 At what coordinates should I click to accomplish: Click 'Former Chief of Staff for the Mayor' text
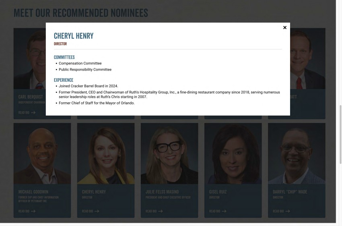97,103
